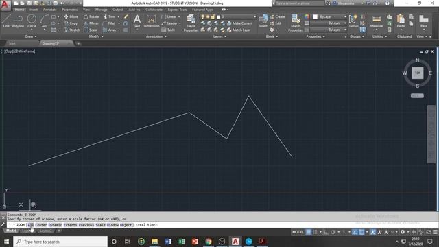Expand the Modify panel
Viewport: 439px width, 247px height.
tap(96, 36)
